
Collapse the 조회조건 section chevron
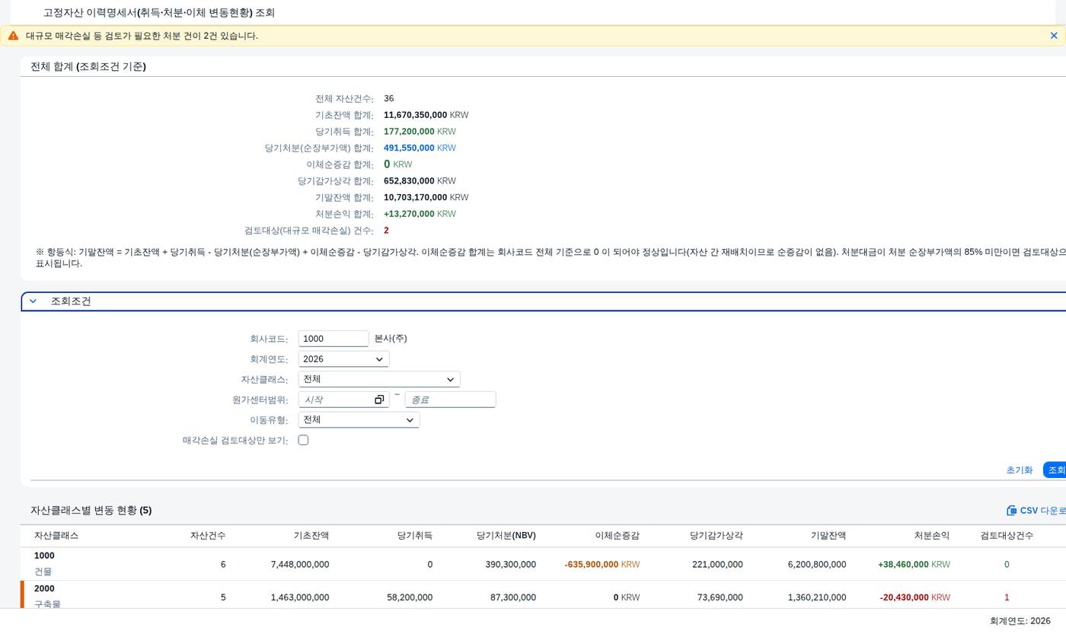[x=33, y=301]
